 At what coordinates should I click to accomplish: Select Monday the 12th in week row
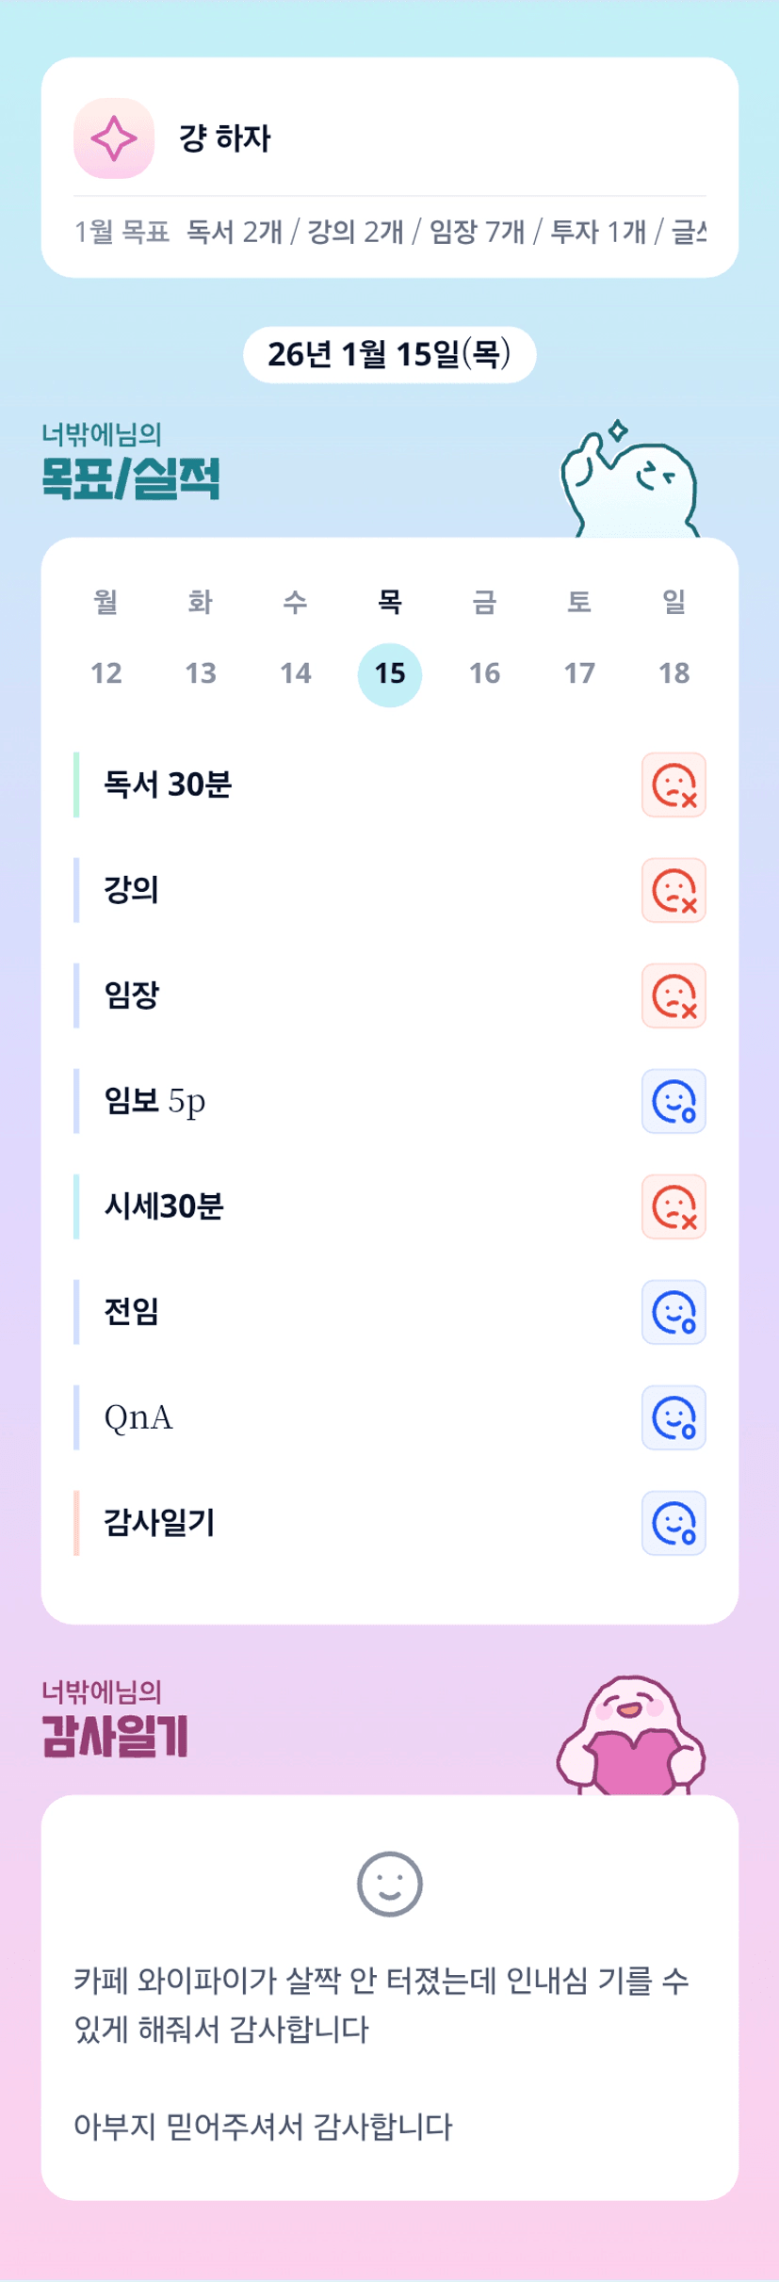pos(106,673)
